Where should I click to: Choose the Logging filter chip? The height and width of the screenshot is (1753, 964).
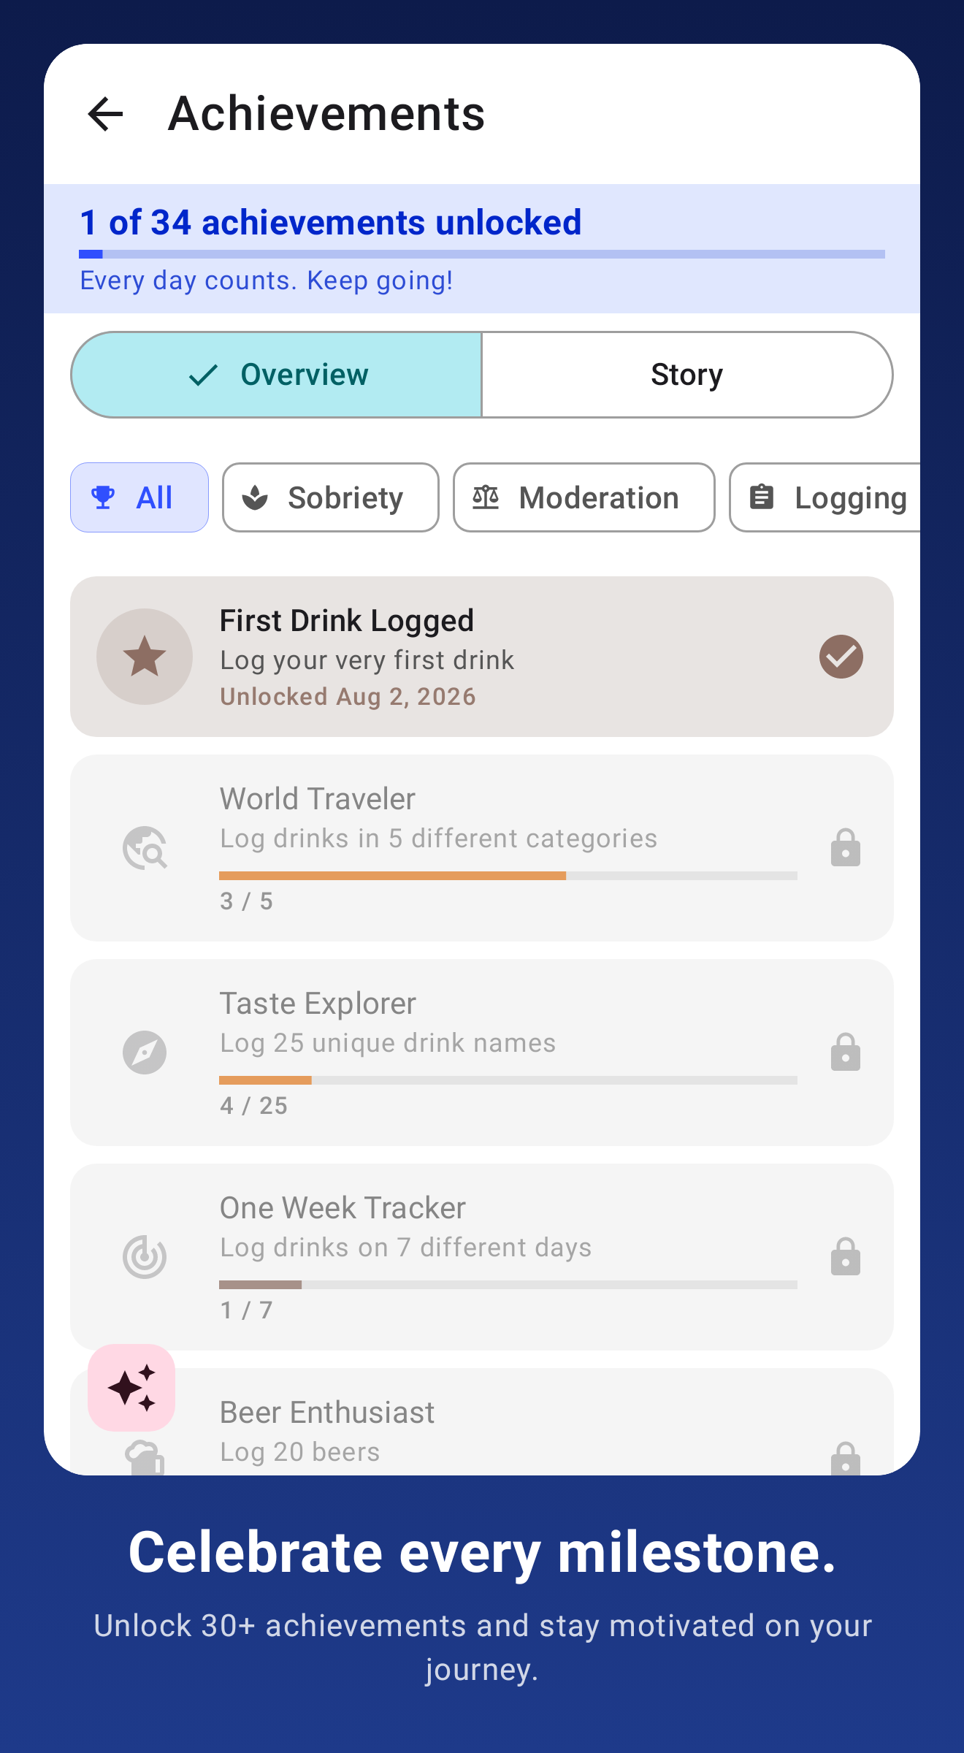[825, 497]
